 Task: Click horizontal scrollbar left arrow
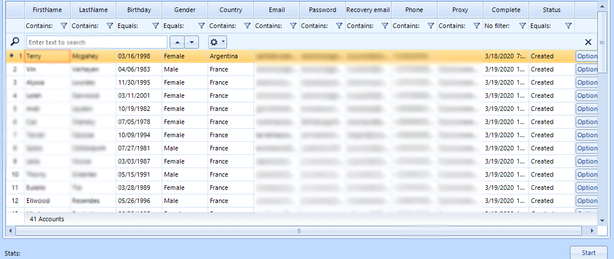pyautogui.click(x=10, y=231)
